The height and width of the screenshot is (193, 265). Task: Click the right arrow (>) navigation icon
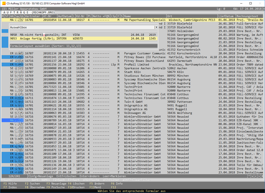point(259,176)
